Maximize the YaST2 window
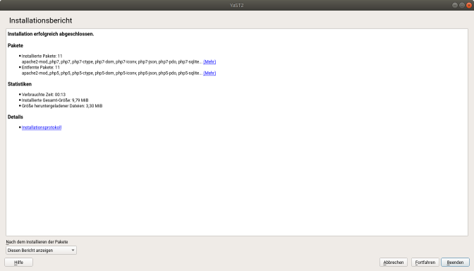 462,5
